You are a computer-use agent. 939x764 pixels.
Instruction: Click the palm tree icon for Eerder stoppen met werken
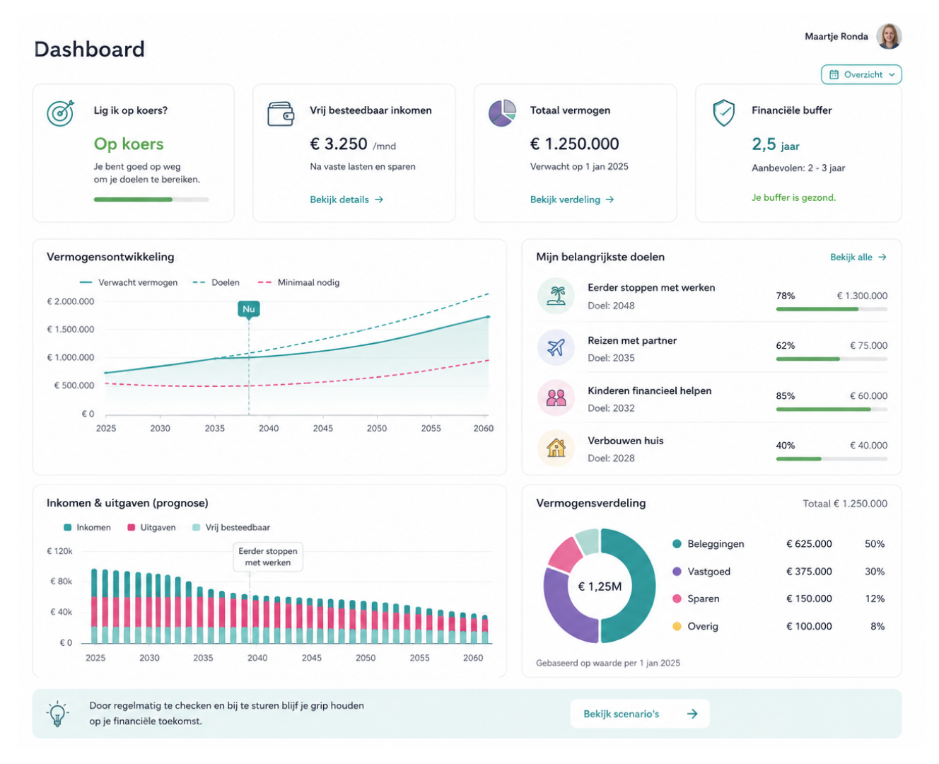pos(556,296)
